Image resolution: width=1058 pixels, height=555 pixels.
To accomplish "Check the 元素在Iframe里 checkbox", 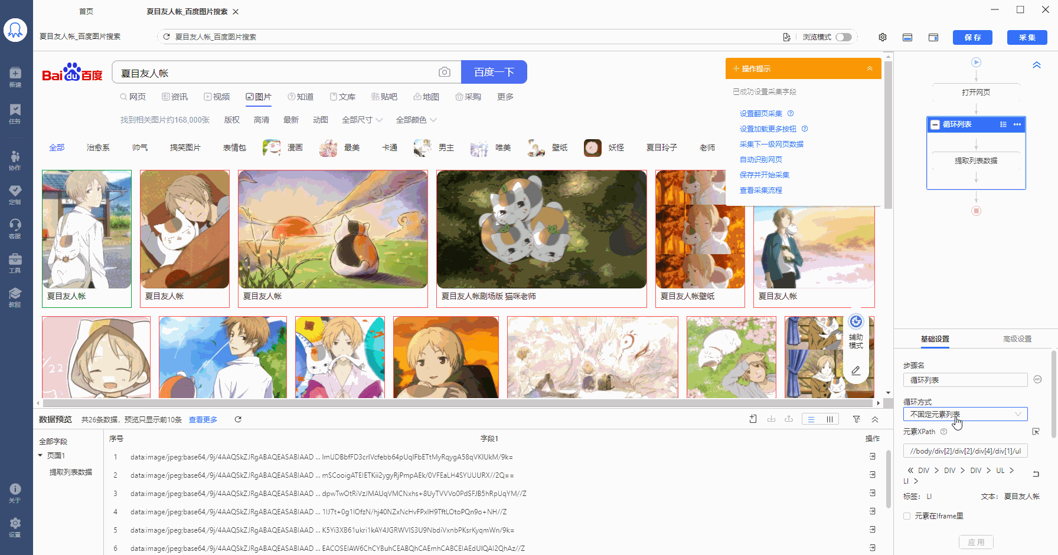I will 907,516.
